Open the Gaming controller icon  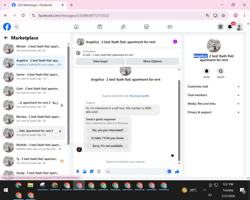(x=170, y=26)
